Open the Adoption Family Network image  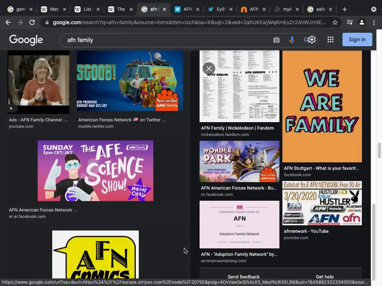239,225
